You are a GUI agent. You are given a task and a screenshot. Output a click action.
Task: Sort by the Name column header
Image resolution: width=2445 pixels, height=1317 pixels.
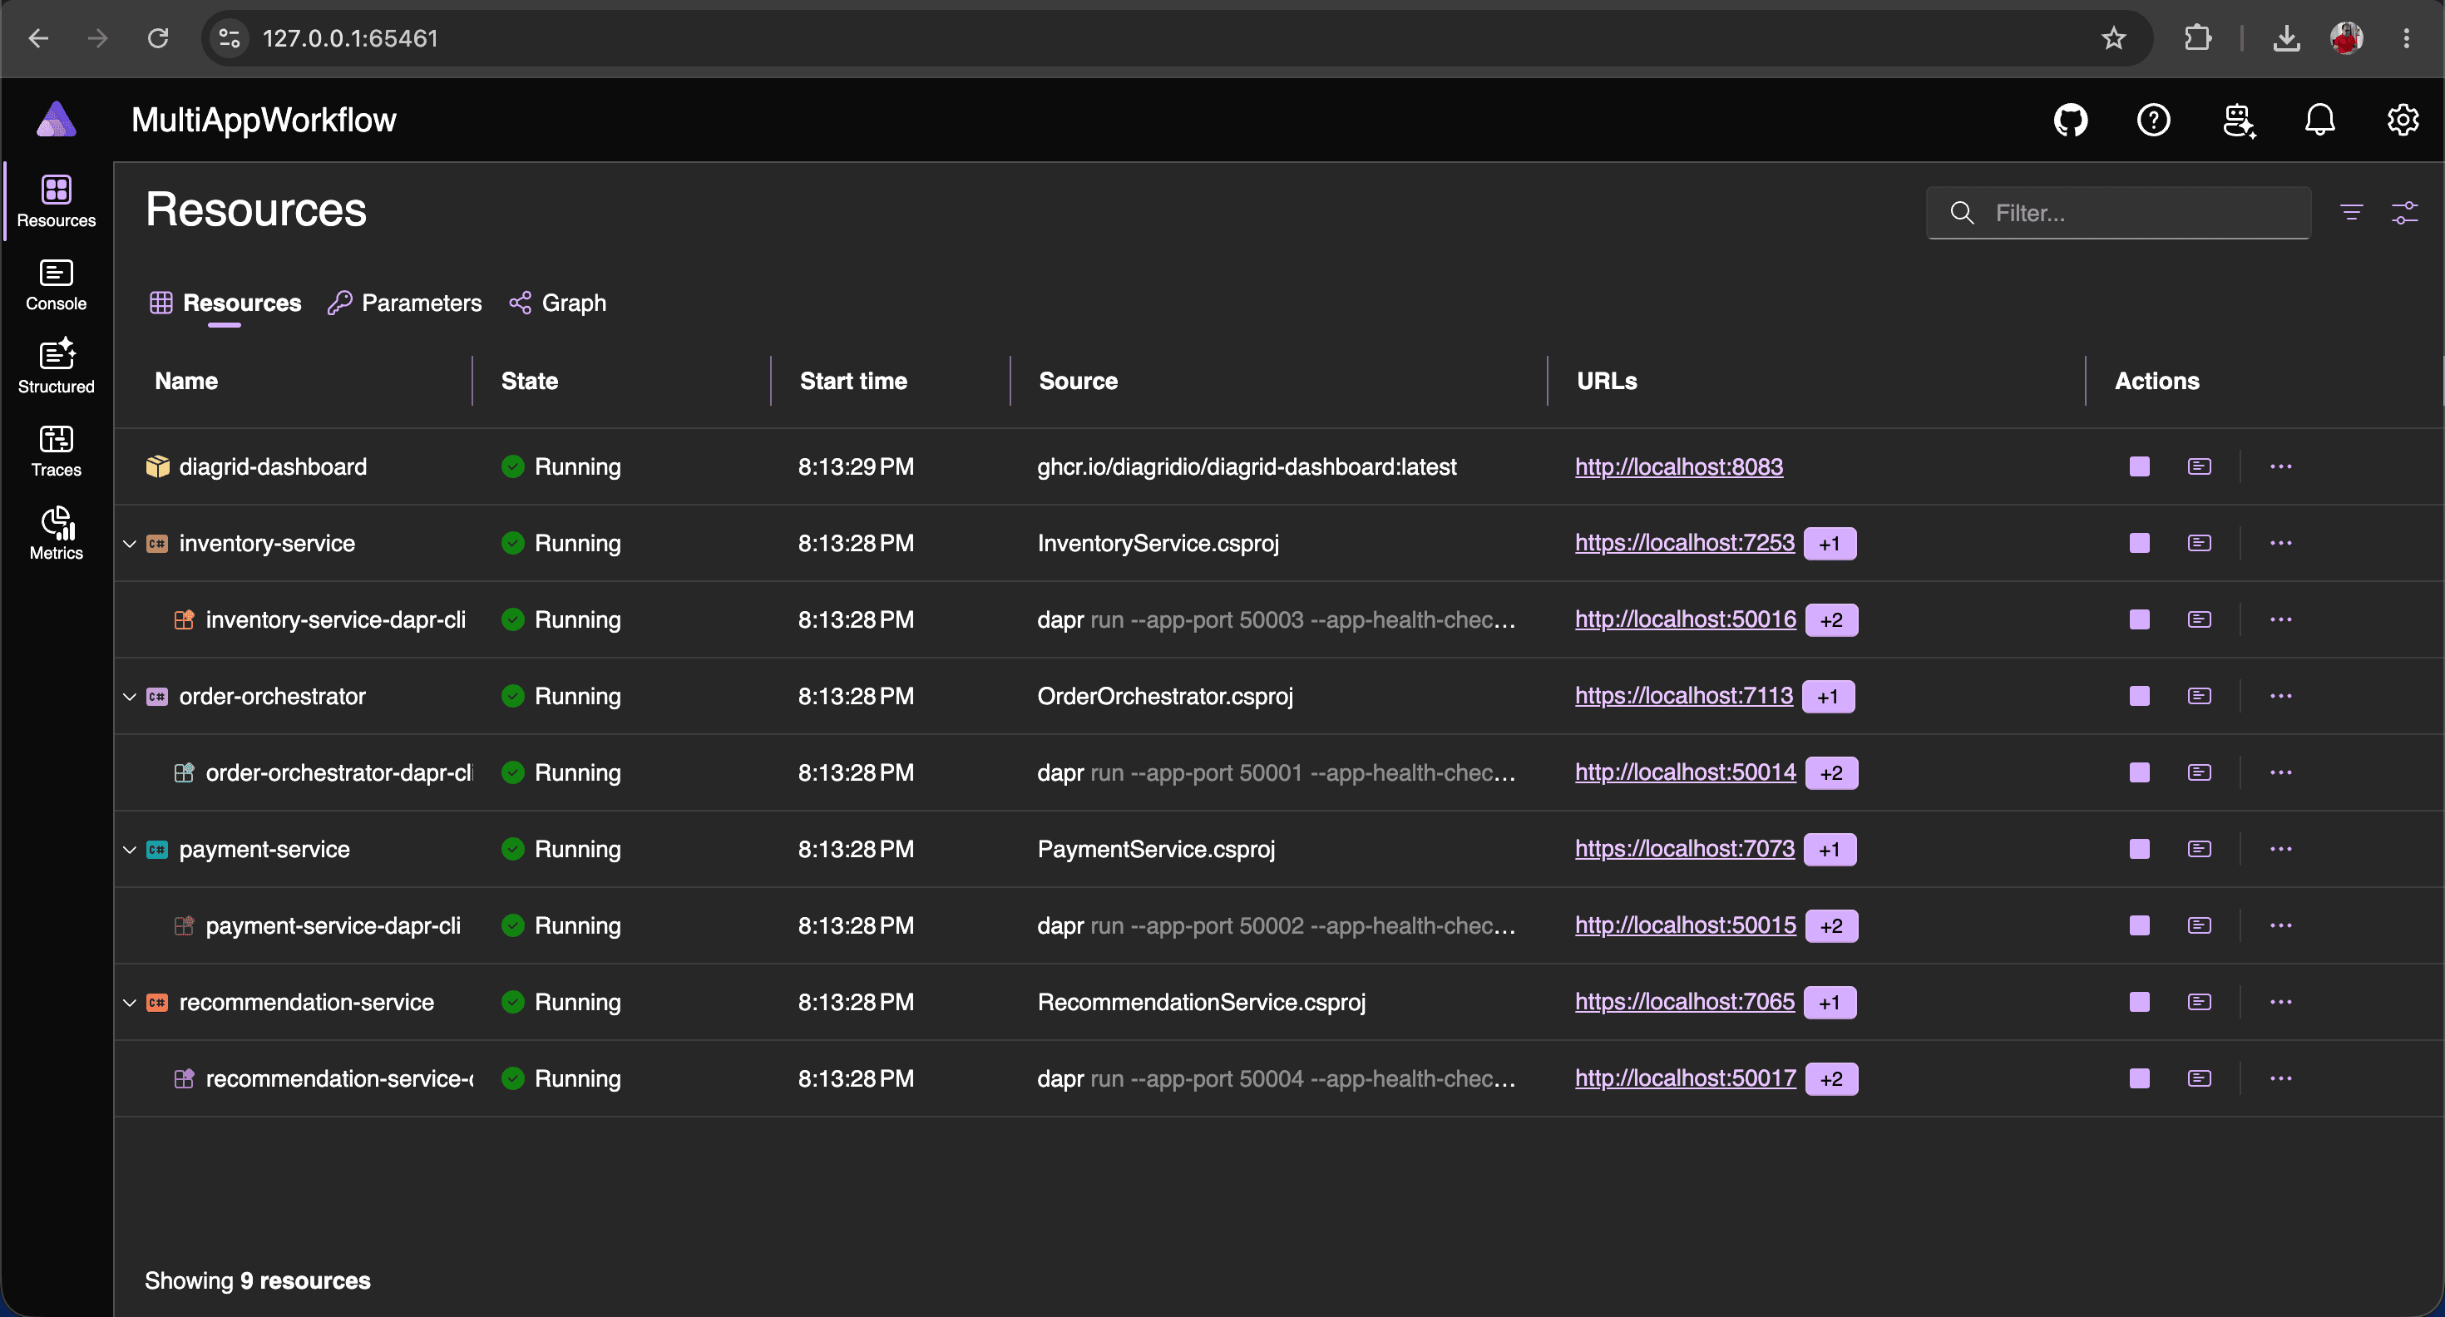pyautogui.click(x=186, y=381)
